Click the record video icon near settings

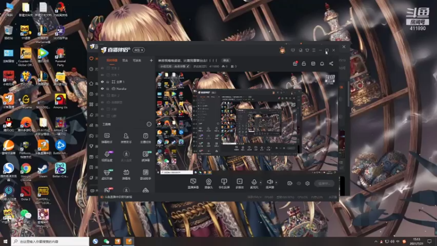click(290, 183)
